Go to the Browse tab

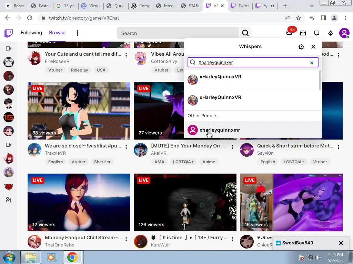coord(57,33)
